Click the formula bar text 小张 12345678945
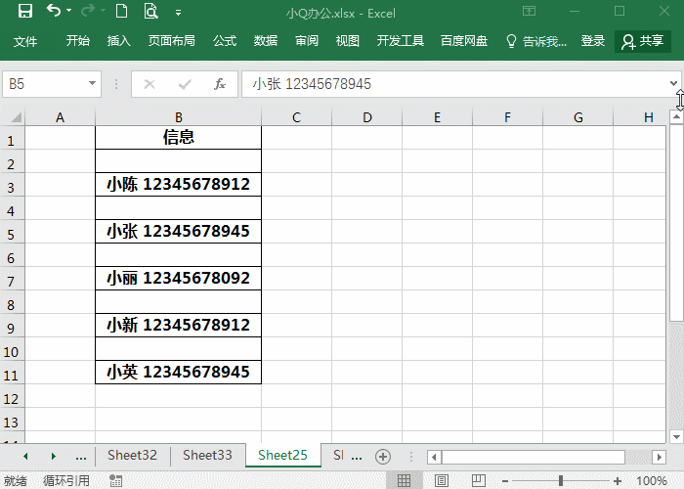The width and height of the screenshot is (684, 489). pos(312,84)
